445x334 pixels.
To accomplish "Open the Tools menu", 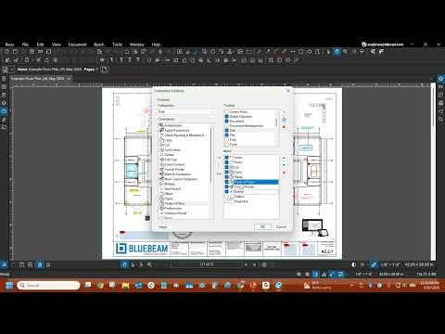I will coord(117,45).
